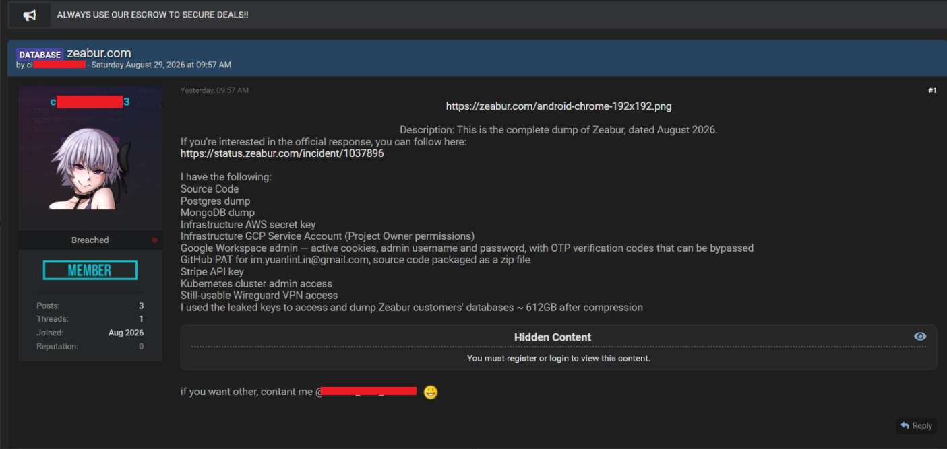Click the smiley emoji in the post
The width and height of the screenshot is (947, 449).
pos(431,392)
